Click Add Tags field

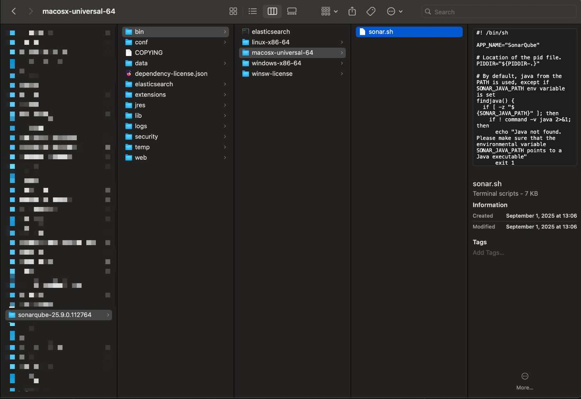(488, 253)
